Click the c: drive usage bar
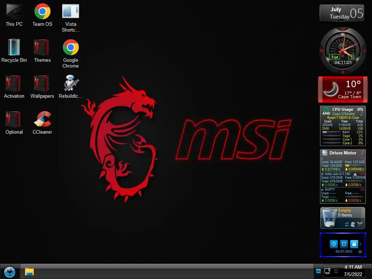Image resolution: width=372 pixels, height=279 pixels. [355, 166]
